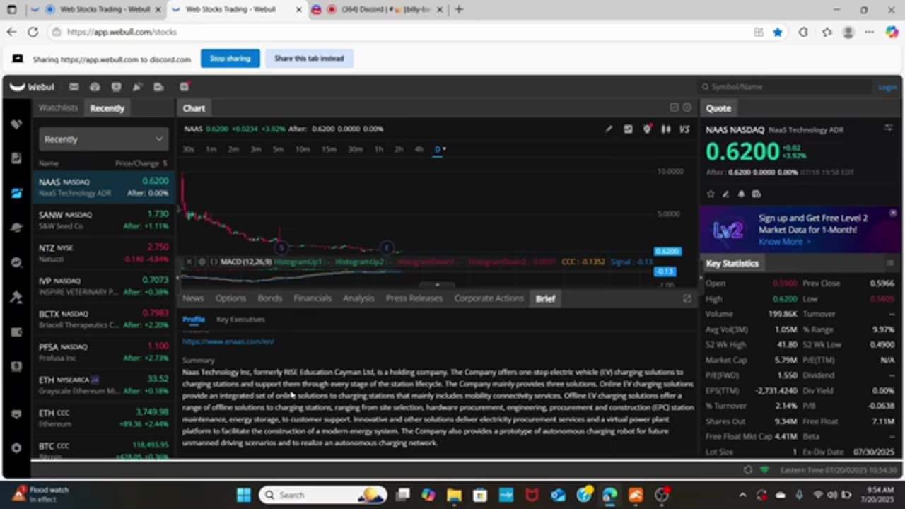Image resolution: width=905 pixels, height=509 pixels.
Task: Remove the MACD indicator with X
Action: (189, 262)
